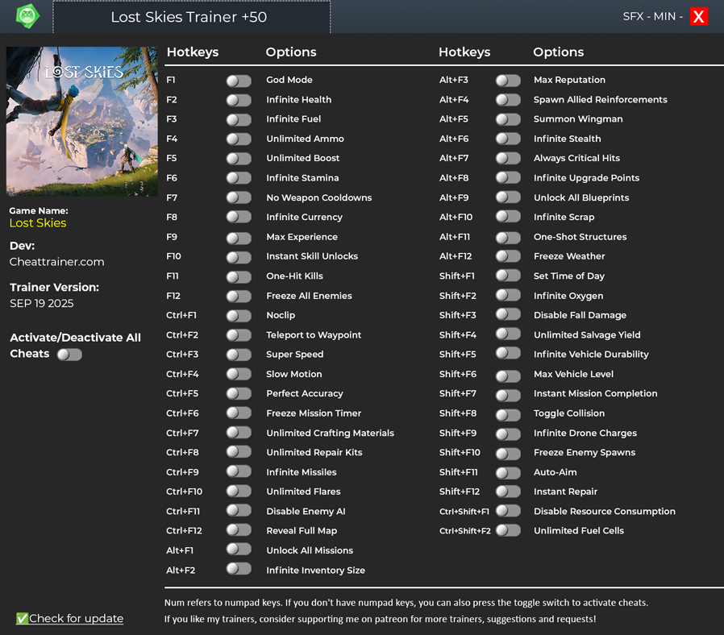Enable Freeze Weather toggle

pyautogui.click(x=508, y=256)
